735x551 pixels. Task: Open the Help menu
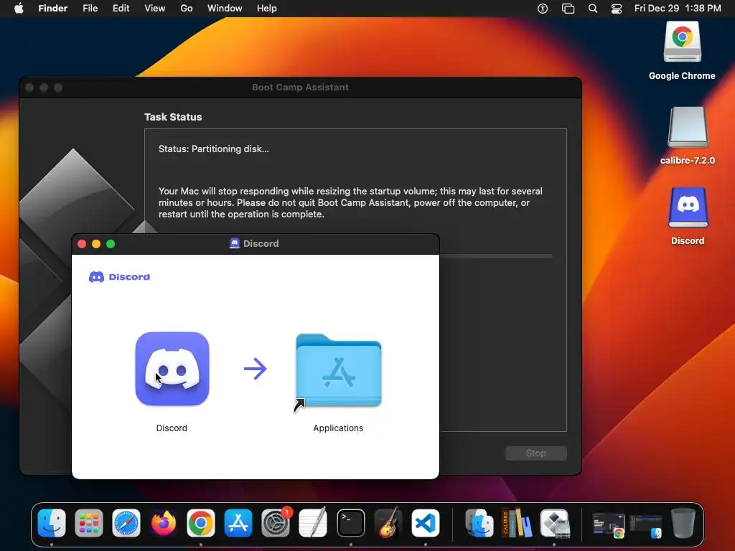coord(267,9)
